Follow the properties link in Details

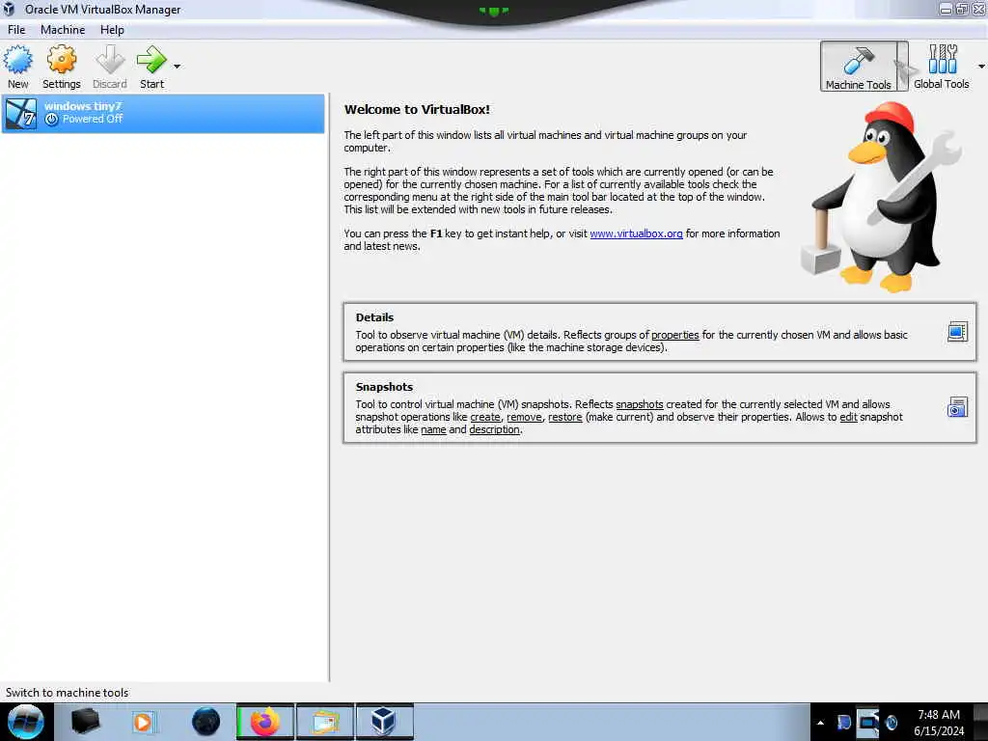pos(674,335)
